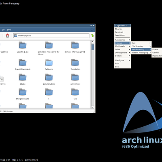The image size is (162, 162).
Task: Open the Go menu in Thunar
Action: (3, 30)
